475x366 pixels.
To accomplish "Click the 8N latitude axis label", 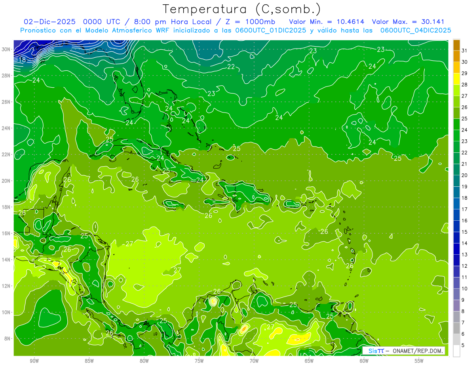I will pyautogui.click(x=8, y=338).
